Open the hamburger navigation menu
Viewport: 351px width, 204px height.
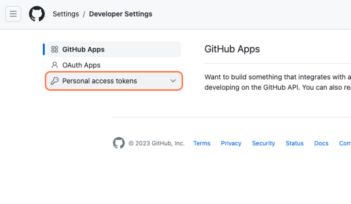click(x=13, y=14)
